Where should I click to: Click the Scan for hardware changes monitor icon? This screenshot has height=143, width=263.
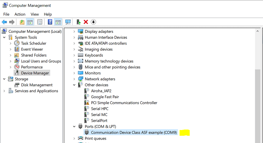pyautogui.click(x=68, y=22)
